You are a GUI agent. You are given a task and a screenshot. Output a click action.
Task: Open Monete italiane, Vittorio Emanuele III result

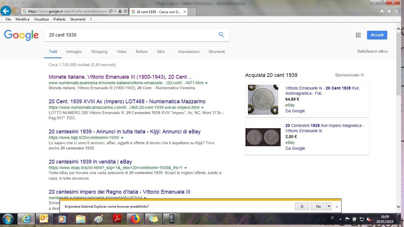click(121, 77)
